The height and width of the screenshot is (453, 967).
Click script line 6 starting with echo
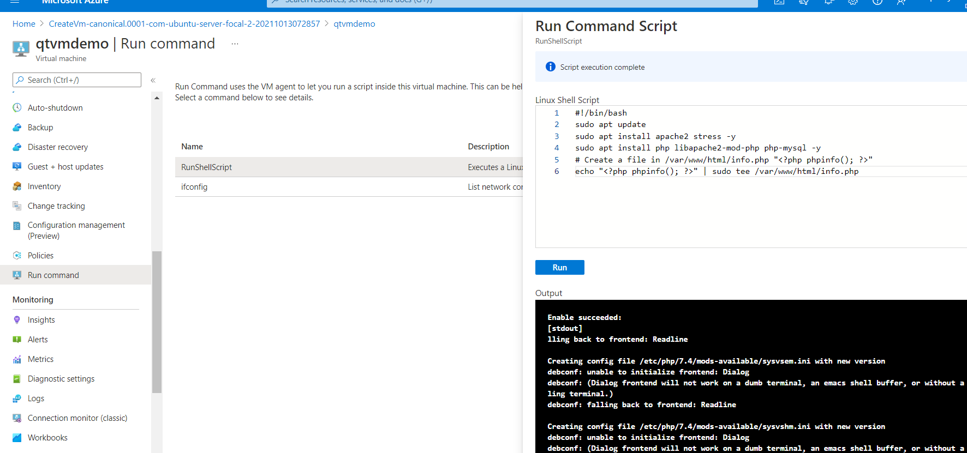[x=717, y=171]
